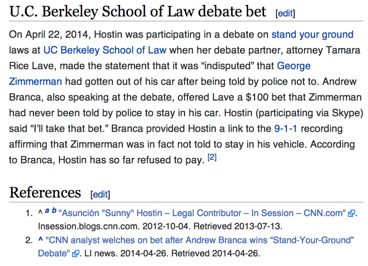Open the stand your ground link

[312, 34]
